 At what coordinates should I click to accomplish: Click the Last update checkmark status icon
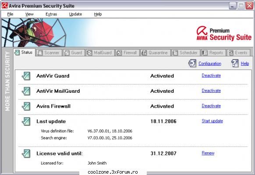coord(26,122)
